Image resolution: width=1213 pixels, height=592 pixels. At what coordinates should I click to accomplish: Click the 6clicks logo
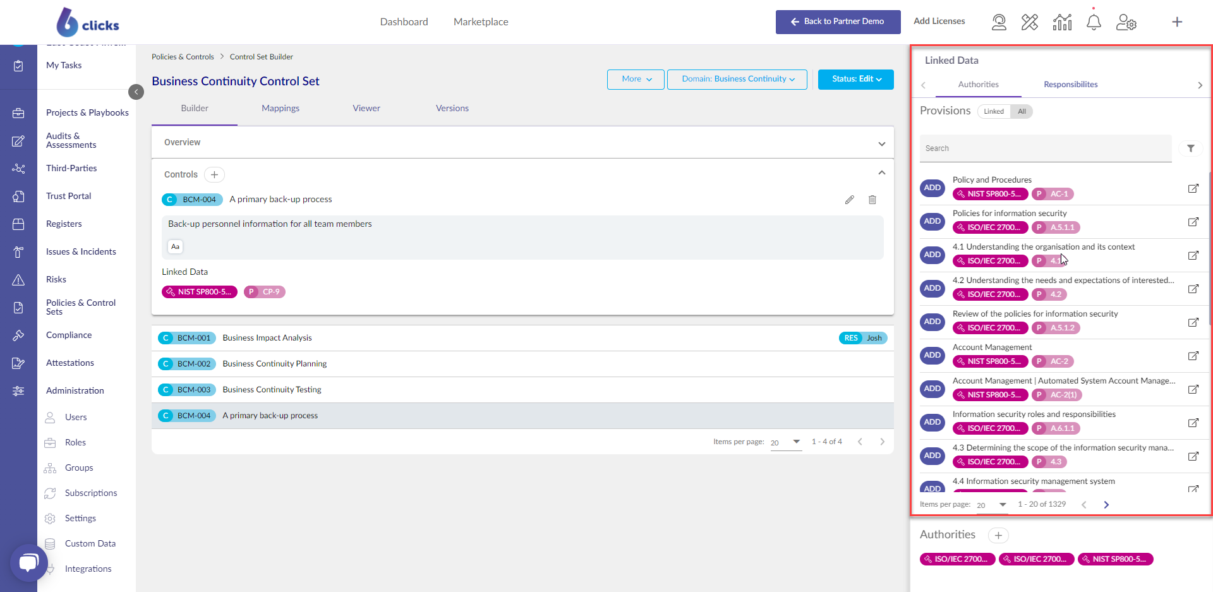click(87, 22)
